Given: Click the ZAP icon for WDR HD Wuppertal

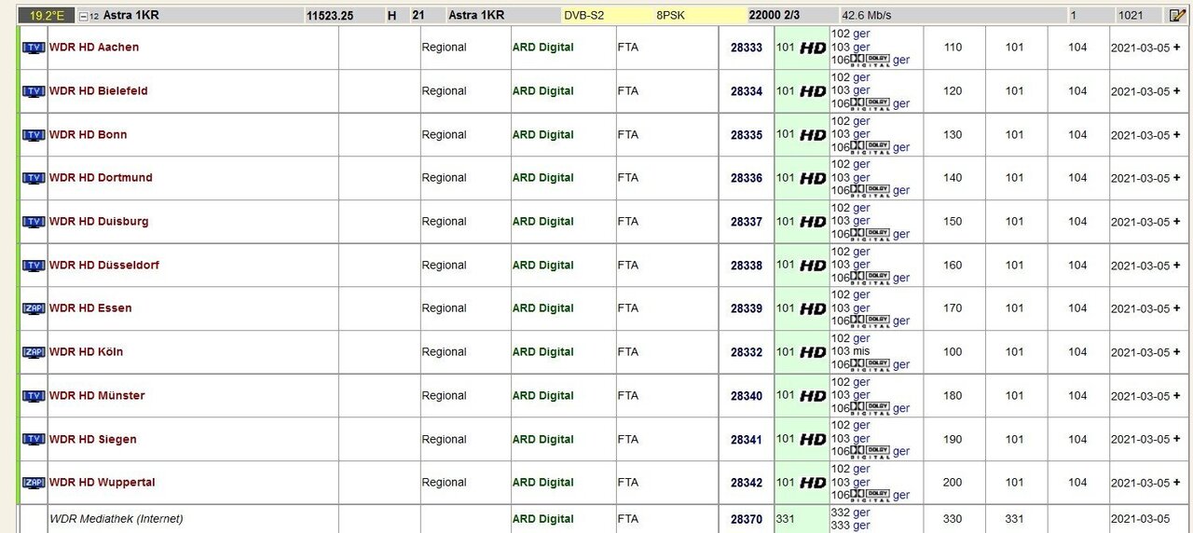Looking at the screenshot, I should click(x=33, y=483).
